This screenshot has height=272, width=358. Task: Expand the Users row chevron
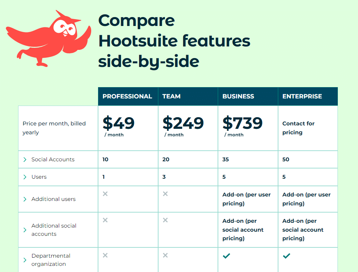click(x=25, y=177)
